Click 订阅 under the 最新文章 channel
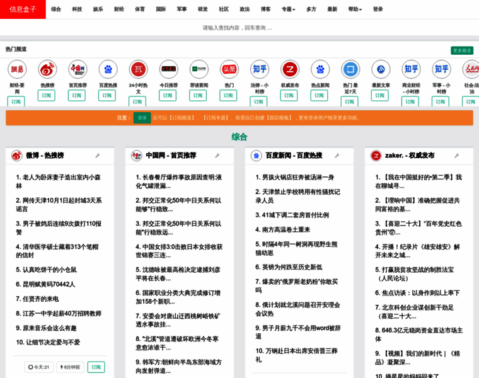This screenshot has height=378, width=479. pos(379,96)
